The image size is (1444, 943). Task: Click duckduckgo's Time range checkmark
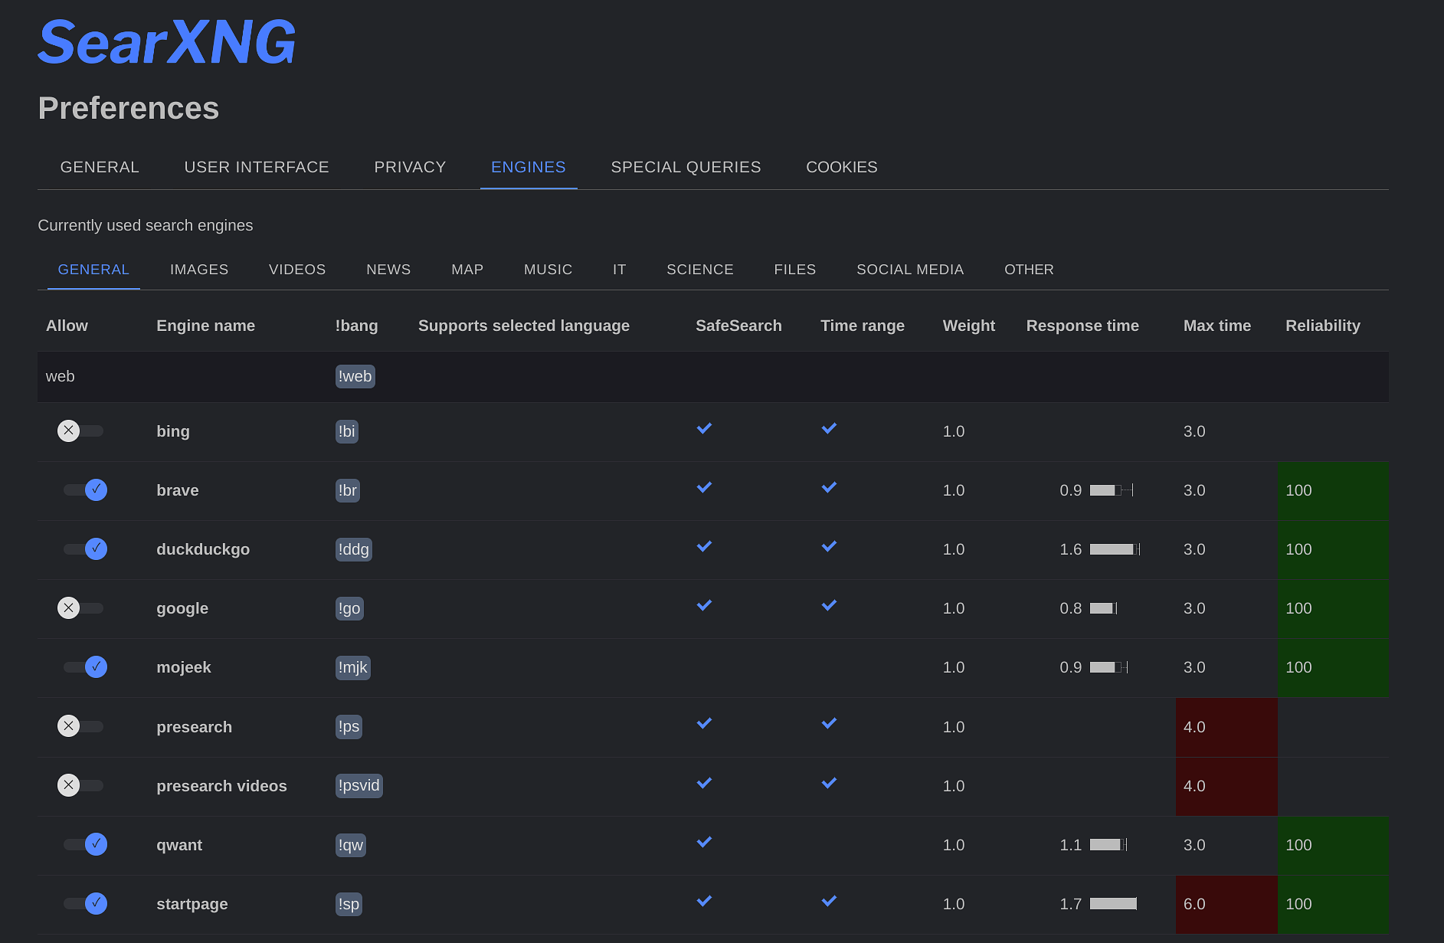pos(829,546)
